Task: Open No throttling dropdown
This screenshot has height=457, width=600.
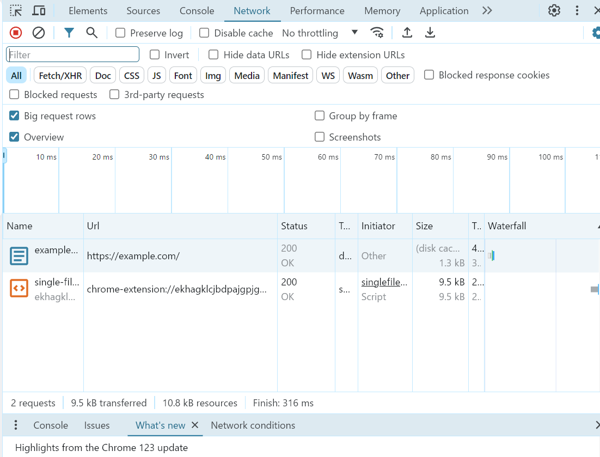Action: 320,33
